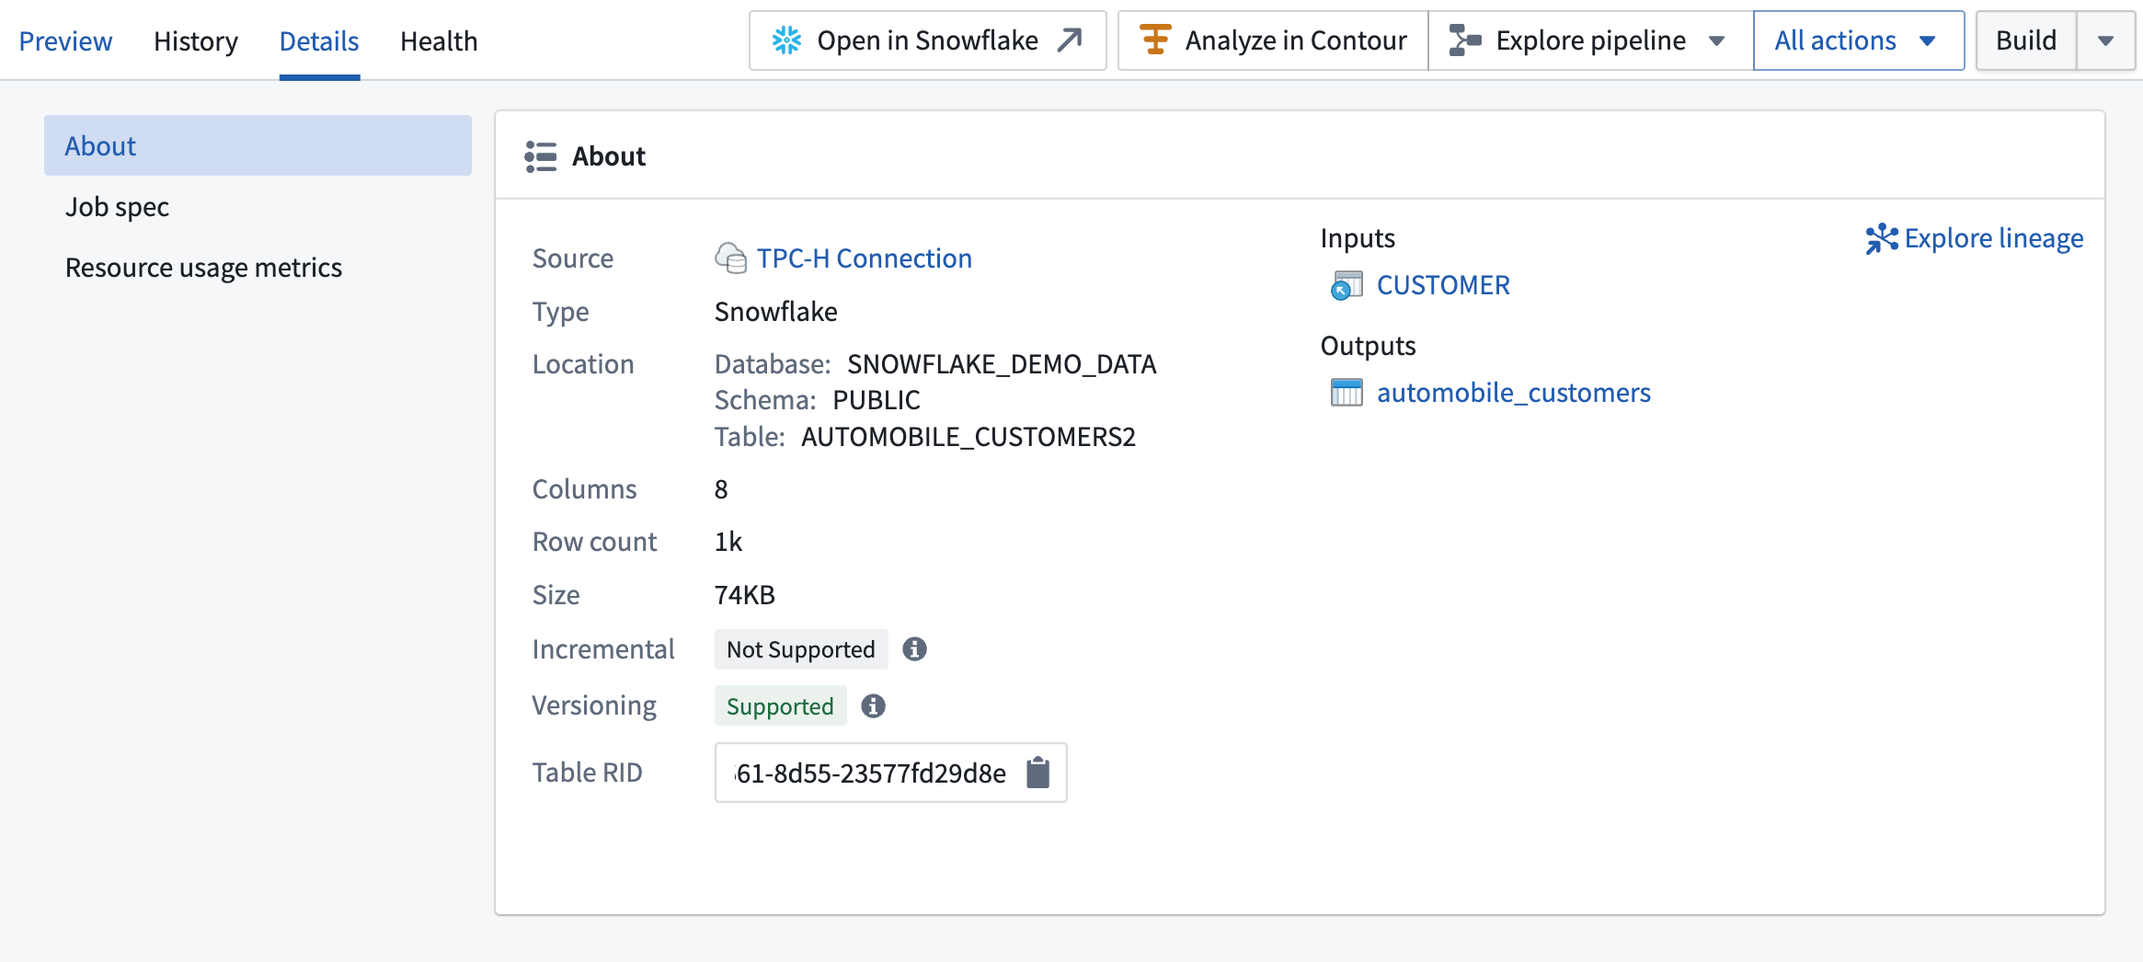2143x962 pixels.
Task: Click info icon beside Not Supported
Action: point(914,649)
